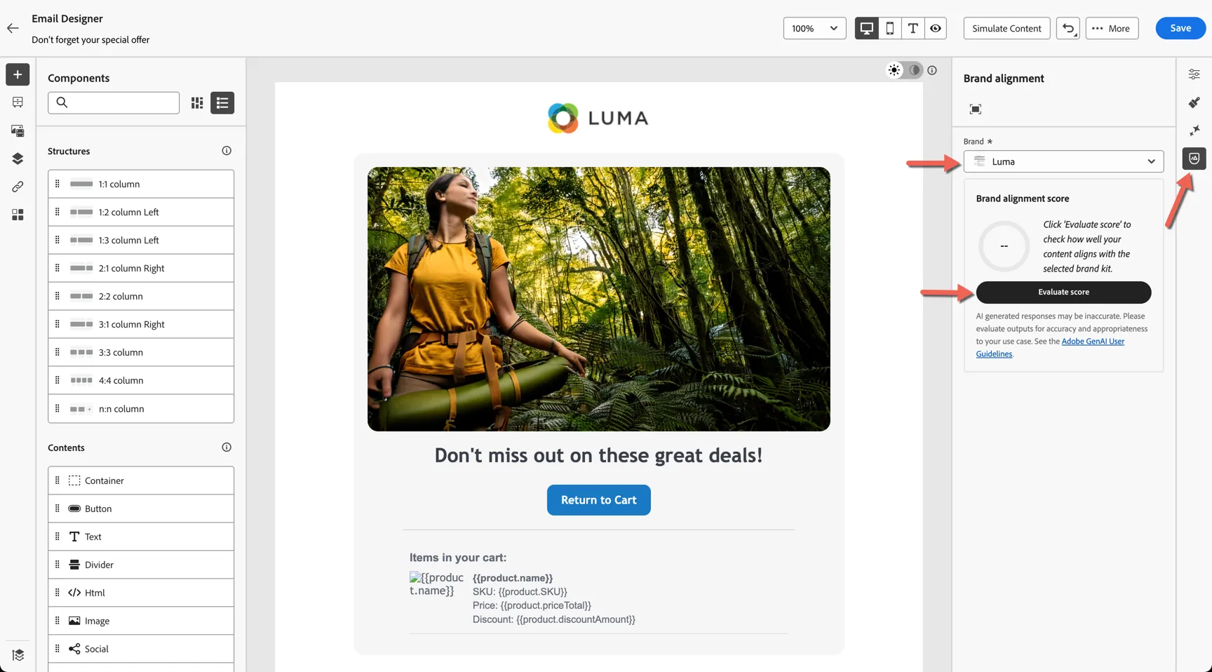Screen dimensions: 1212x672
Task: Open the layers navigation tree icon
Action: (x=18, y=159)
